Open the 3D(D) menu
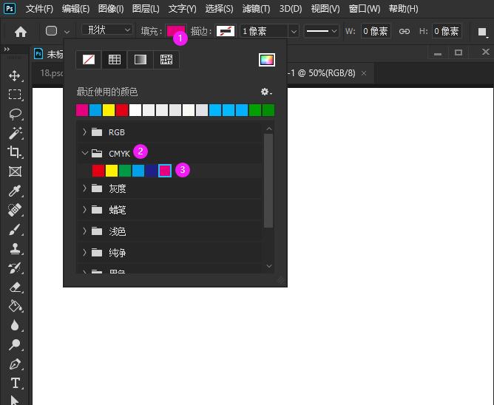The height and width of the screenshot is (405, 494). (291, 9)
